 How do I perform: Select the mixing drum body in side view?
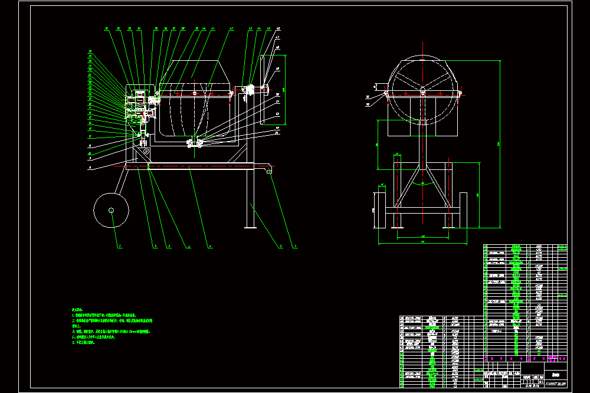pyautogui.click(x=195, y=99)
